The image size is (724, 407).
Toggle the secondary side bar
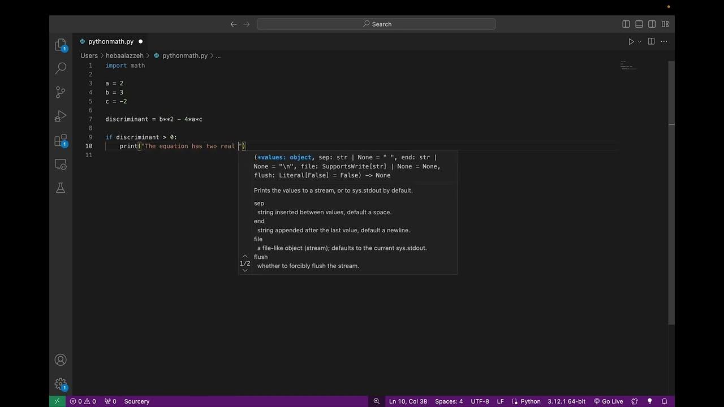tap(652, 24)
